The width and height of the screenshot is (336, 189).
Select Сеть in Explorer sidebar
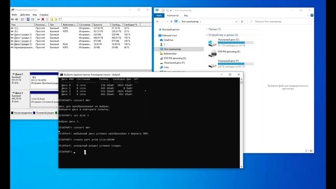click(x=166, y=67)
